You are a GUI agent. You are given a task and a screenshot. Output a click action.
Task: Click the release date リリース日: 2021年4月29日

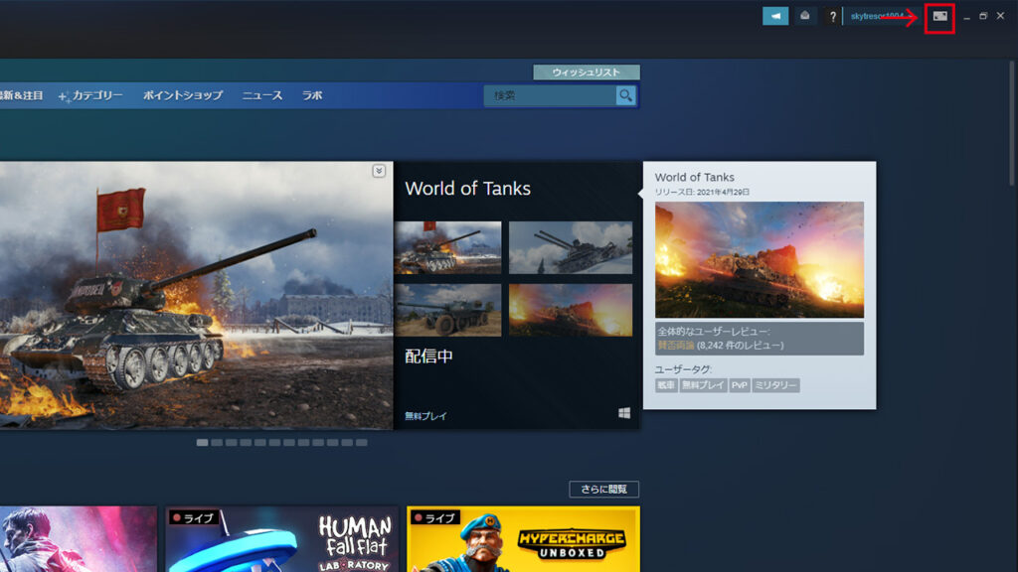702,192
